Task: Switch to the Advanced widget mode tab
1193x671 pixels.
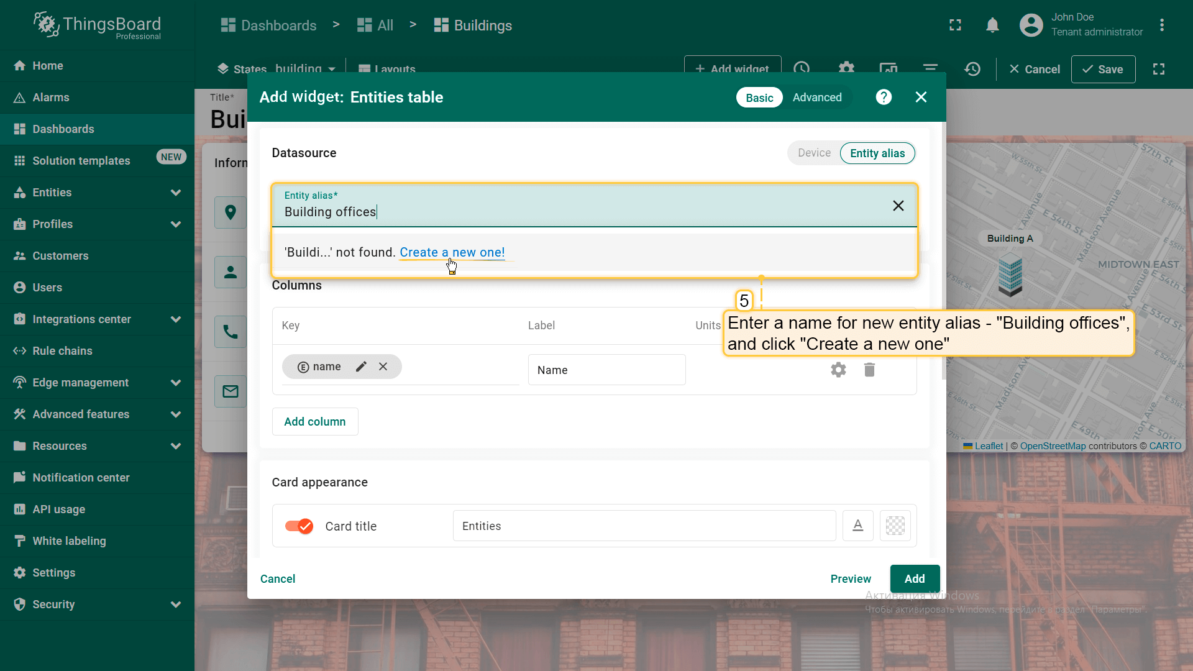Action: click(x=816, y=98)
